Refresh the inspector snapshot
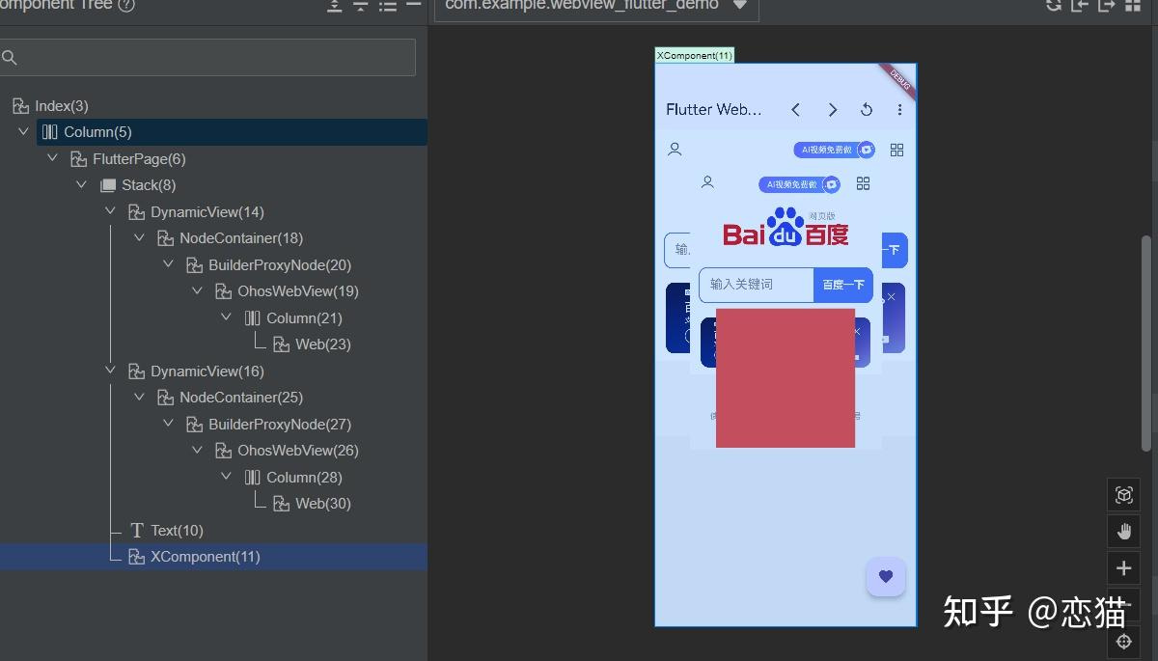Image resolution: width=1158 pixels, height=661 pixels. pos(1054,5)
